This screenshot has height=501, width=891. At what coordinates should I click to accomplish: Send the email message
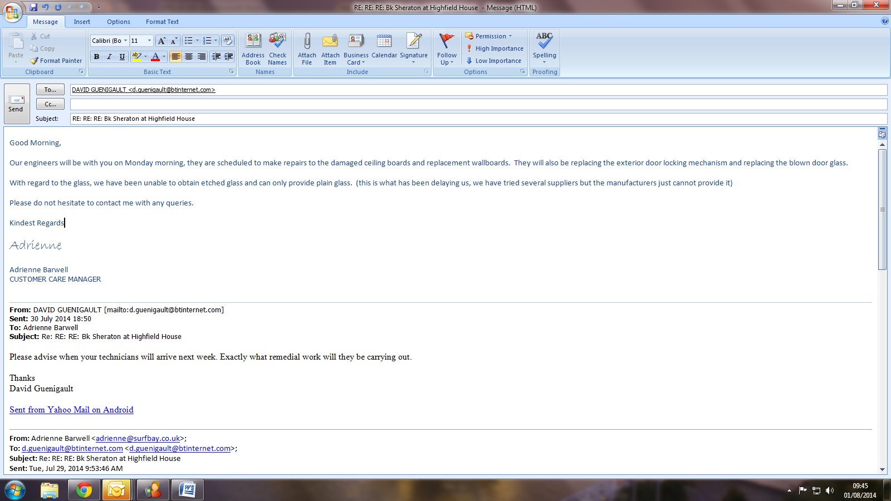tap(17, 104)
